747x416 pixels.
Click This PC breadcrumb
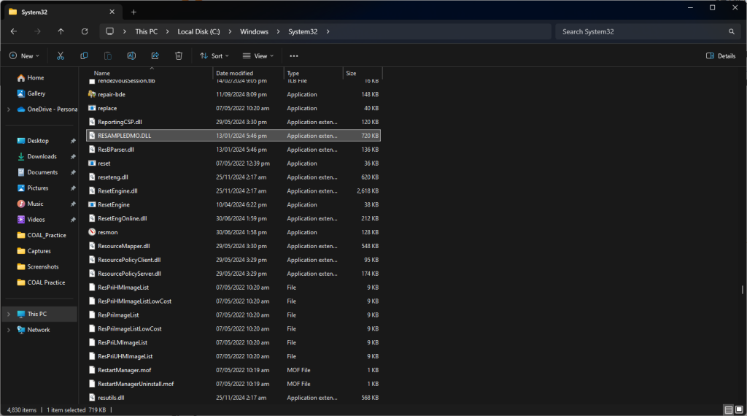[x=146, y=31]
